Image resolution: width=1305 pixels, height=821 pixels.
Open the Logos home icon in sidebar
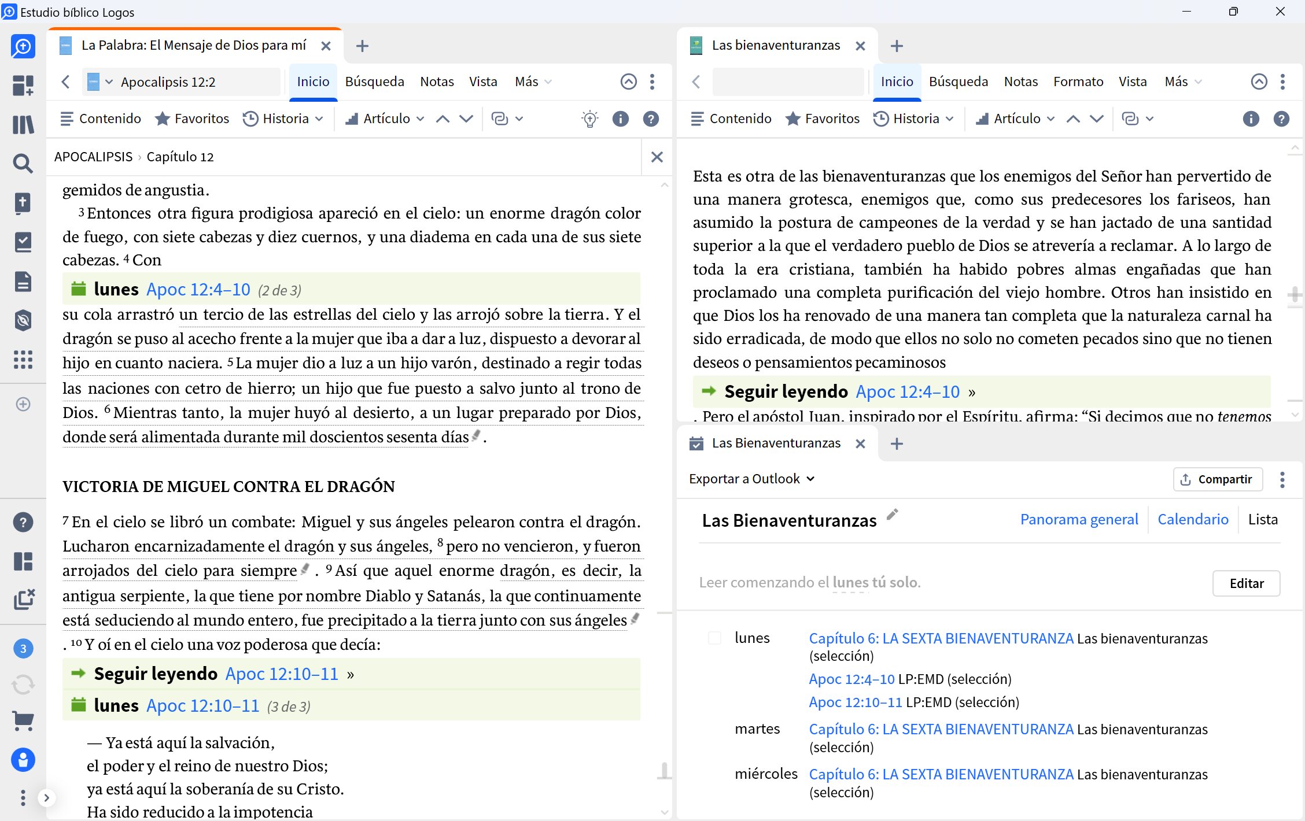click(23, 46)
